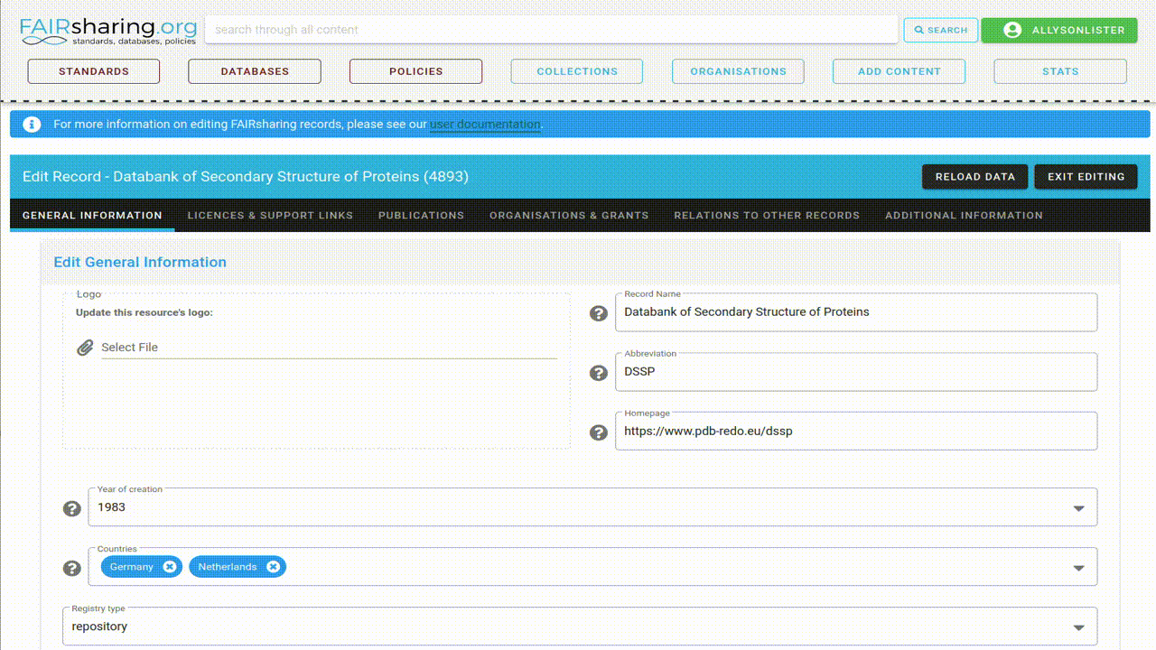Switch to Licences & Support Links tab
1156x650 pixels.
pyautogui.click(x=270, y=216)
